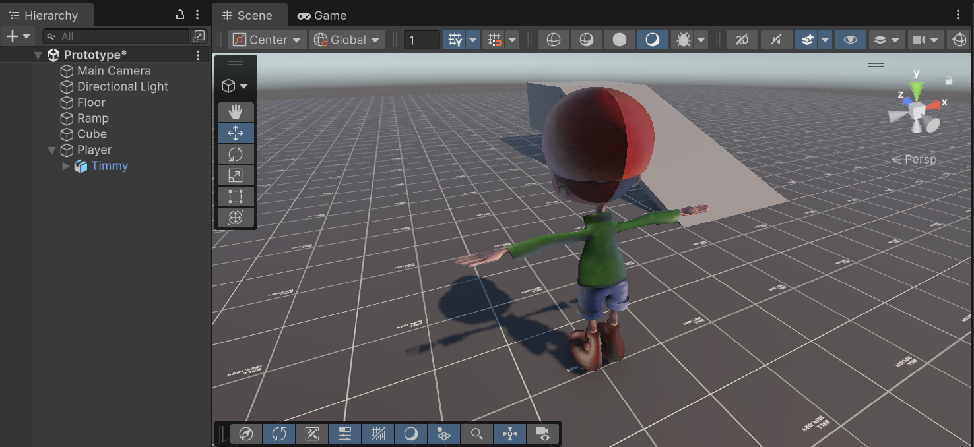Screen dimensions: 974x447
Task: Click the shaded wireframe sphere icon
Action: [x=586, y=40]
